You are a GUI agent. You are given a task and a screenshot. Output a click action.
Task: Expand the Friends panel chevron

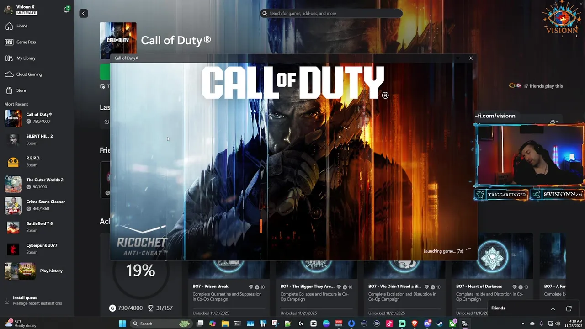553,308
